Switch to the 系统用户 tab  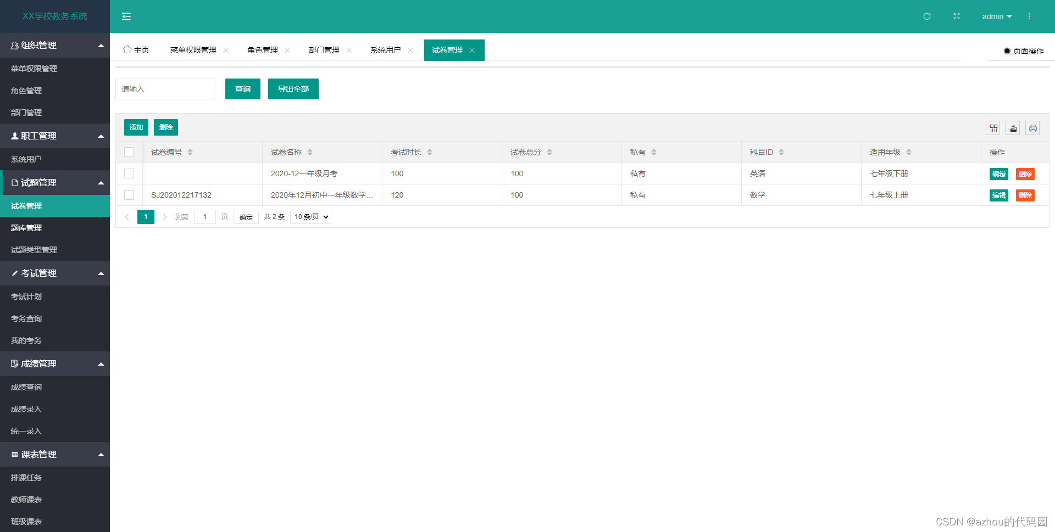386,50
